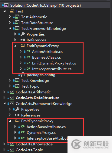This screenshot has height=153, width=112.
Task: Expand the Test.DataStructure project node
Action: click(10, 23)
